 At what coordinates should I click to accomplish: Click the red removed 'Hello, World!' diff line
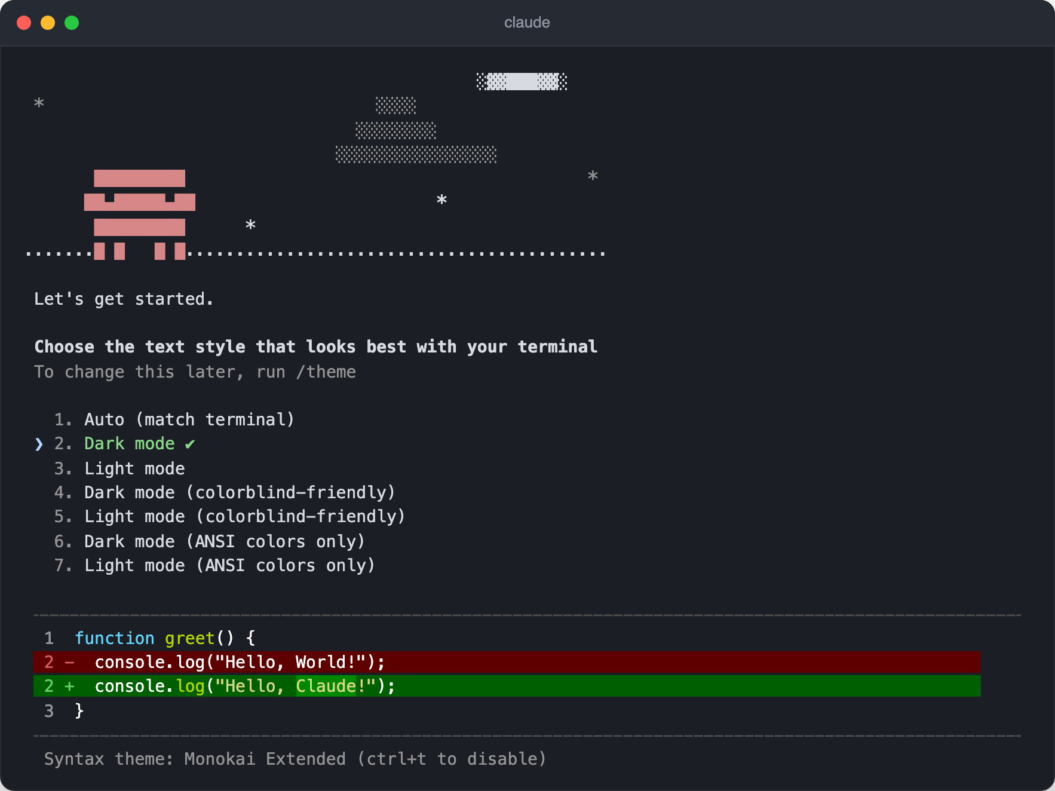point(507,662)
